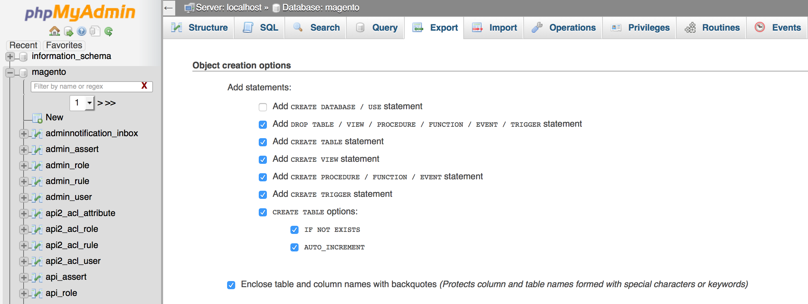Enable Add CREATE DATABASE / USE statement checkbox

pyautogui.click(x=263, y=107)
